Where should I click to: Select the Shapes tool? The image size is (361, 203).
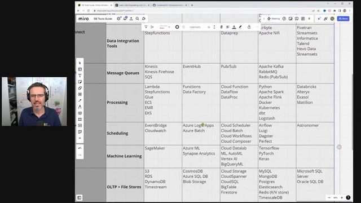click(x=80, y=88)
